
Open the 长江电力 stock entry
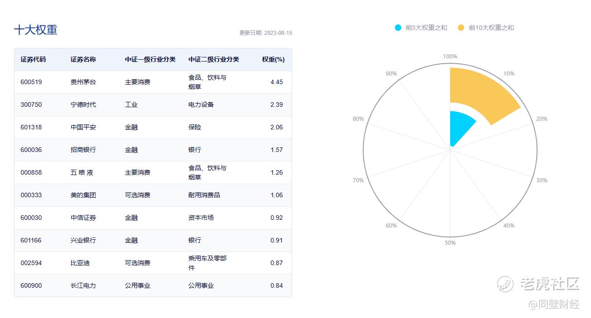pyautogui.click(x=83, y=285)
